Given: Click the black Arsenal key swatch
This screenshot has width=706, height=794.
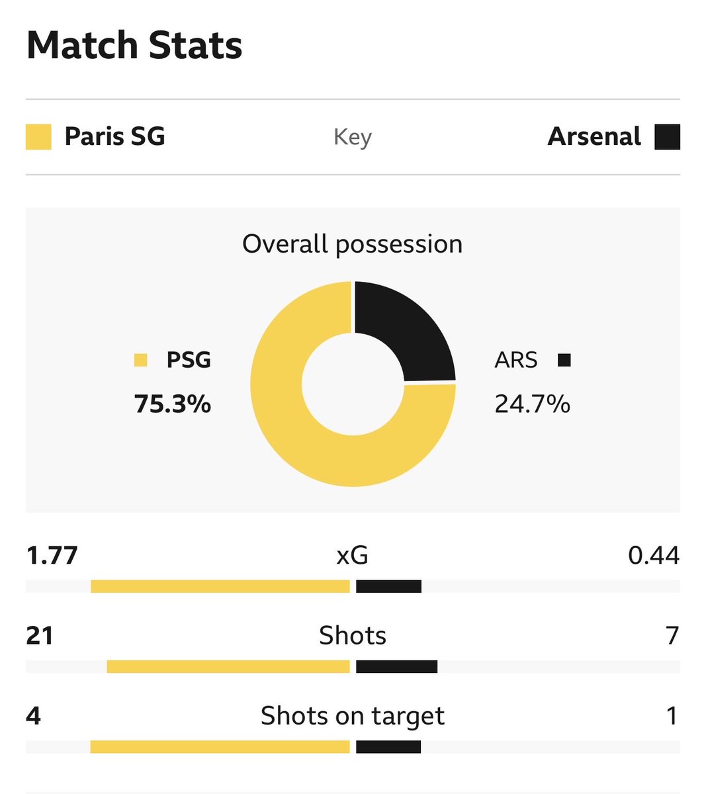Looking at the screenshot, I should [x=667, y=137].
